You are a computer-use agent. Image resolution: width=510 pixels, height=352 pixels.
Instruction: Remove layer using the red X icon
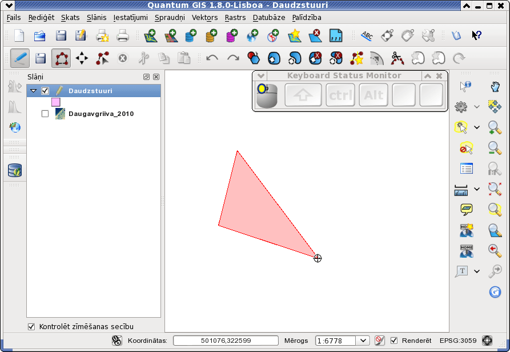tap(315, 35)
